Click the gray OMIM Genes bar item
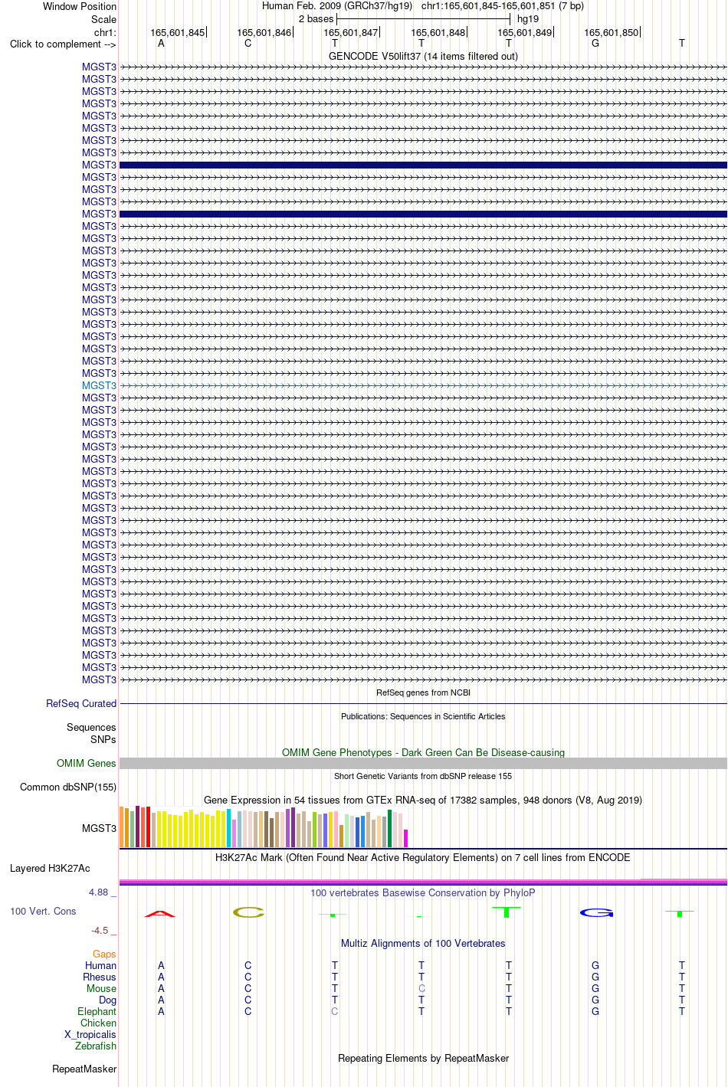This screenshot has width=728, height=1087. 423,763
